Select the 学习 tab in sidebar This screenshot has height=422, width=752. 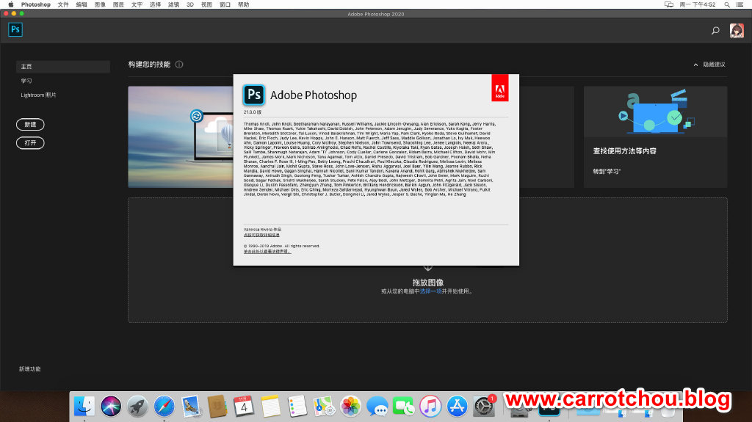point(26,81)
